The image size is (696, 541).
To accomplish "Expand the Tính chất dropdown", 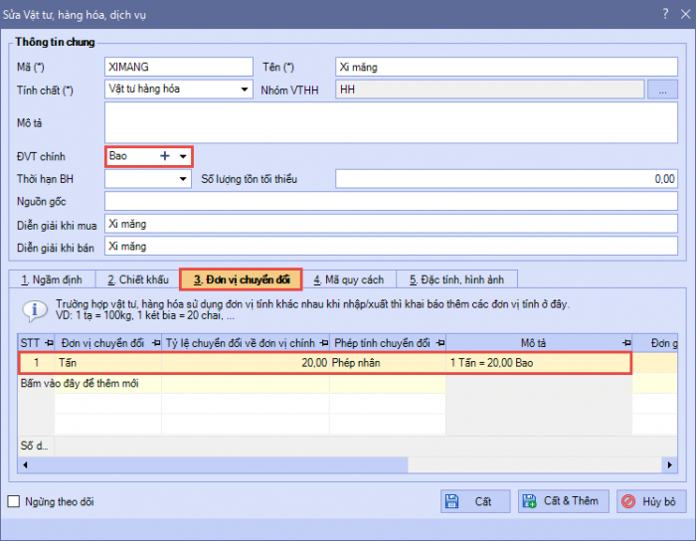I will coord(245,90).
